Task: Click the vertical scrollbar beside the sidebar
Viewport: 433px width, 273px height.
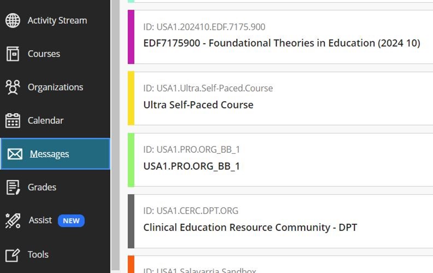Action: pos(115,137)
